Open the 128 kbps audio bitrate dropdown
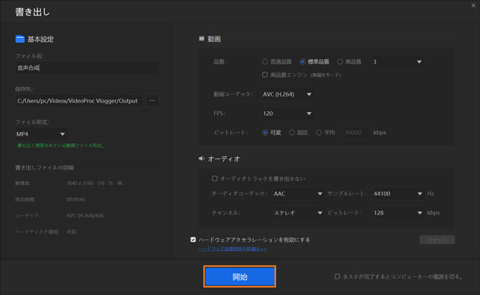The image size is (480, 295). point(397,212)
